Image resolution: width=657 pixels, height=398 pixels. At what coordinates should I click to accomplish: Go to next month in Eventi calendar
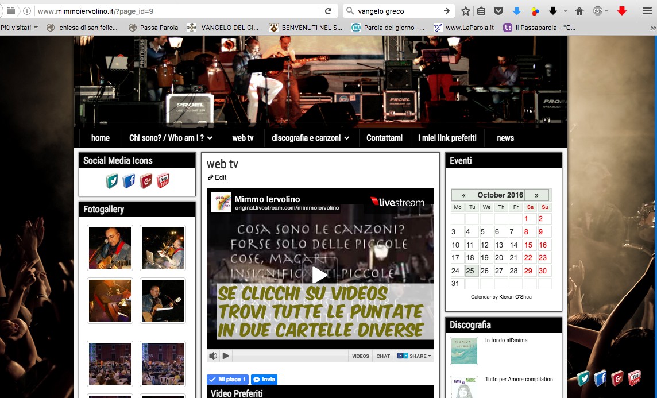pyautogui.click(x=537, y=195)
